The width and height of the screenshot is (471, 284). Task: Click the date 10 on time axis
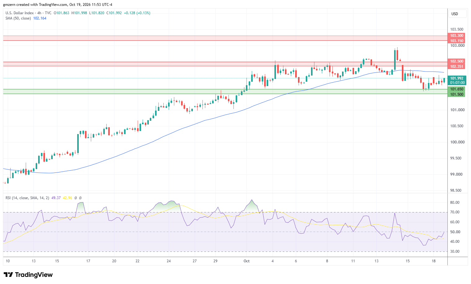coord(8,261)
